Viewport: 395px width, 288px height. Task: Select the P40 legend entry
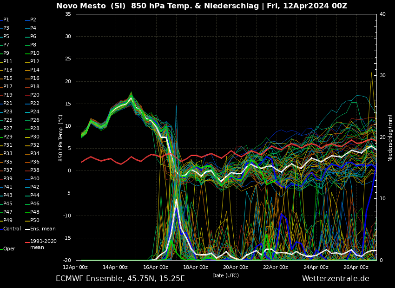[x=35, y=179]
